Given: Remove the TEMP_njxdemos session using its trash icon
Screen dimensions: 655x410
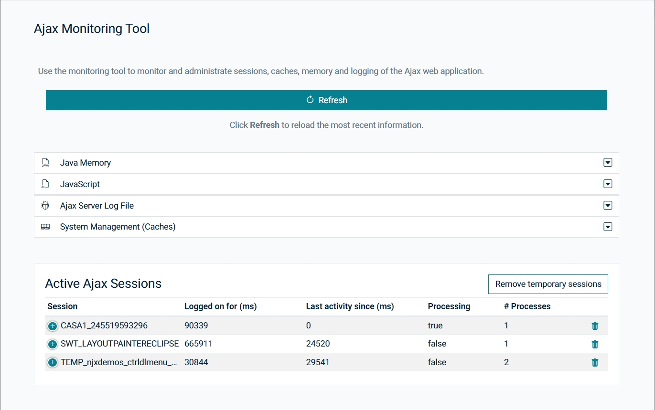Looking at the screenshot, I should click(x=595, y=362).
